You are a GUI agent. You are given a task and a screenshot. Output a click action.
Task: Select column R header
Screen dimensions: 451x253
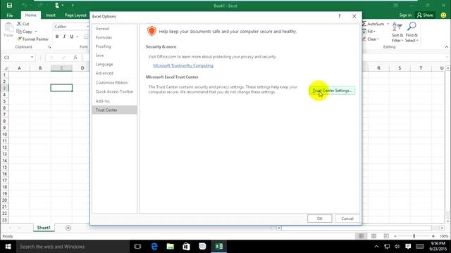click(x=378, y=68)
